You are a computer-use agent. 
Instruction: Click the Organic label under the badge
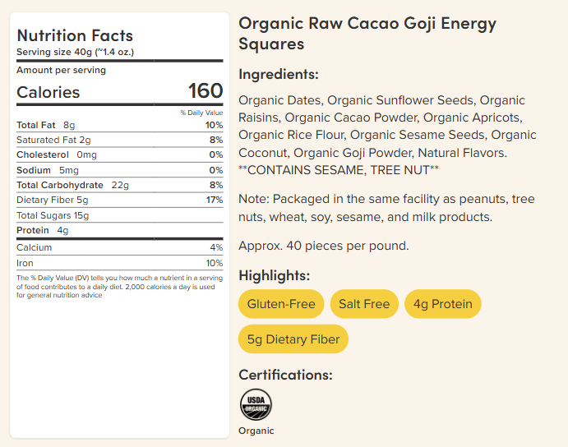(256, 431)
